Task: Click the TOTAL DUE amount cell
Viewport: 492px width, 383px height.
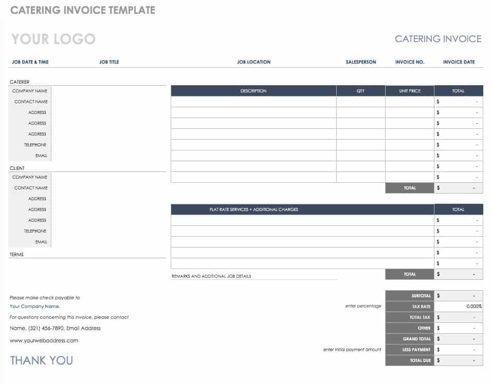Action: pos(459,360)
